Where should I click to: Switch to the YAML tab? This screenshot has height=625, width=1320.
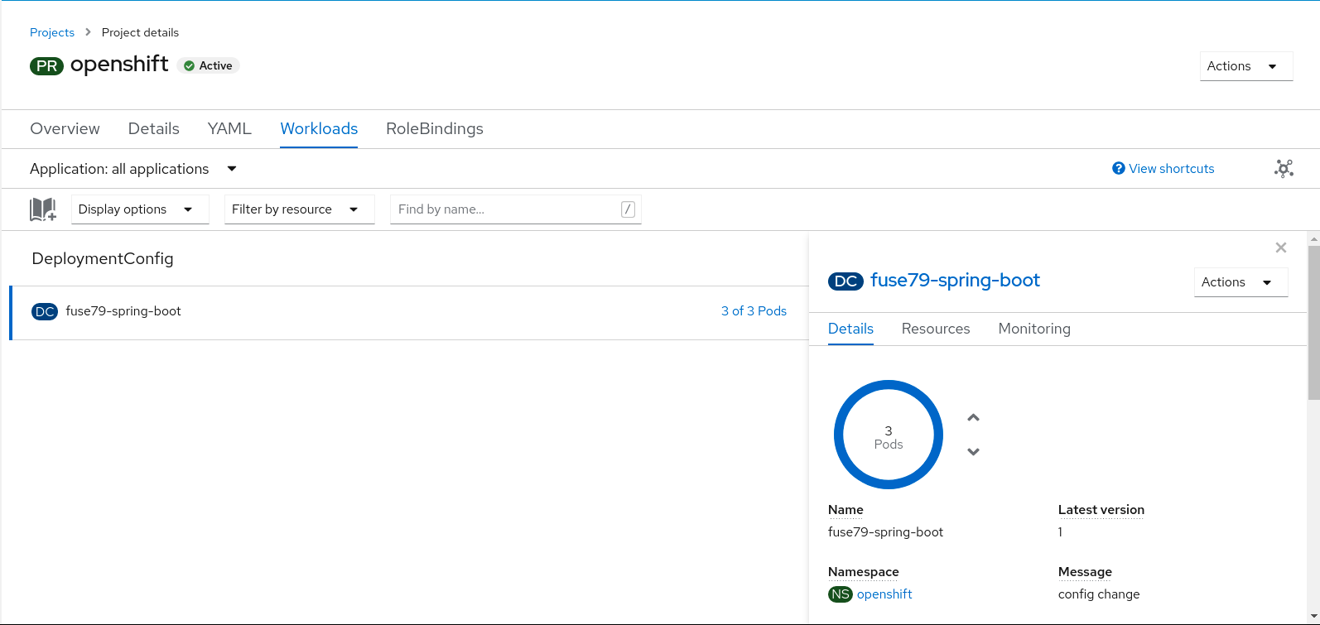pyautogui.click(x=229, y=129)
